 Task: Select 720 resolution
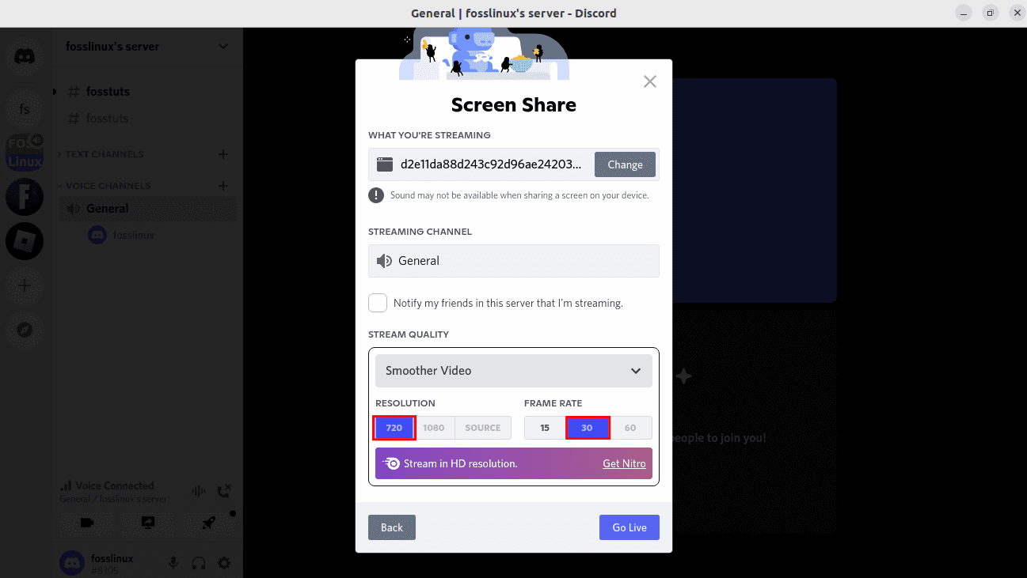[394, 428]
